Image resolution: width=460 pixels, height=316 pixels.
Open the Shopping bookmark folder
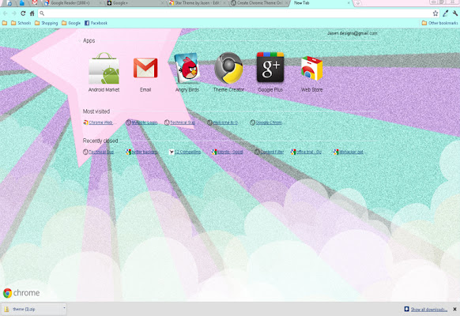46,23
